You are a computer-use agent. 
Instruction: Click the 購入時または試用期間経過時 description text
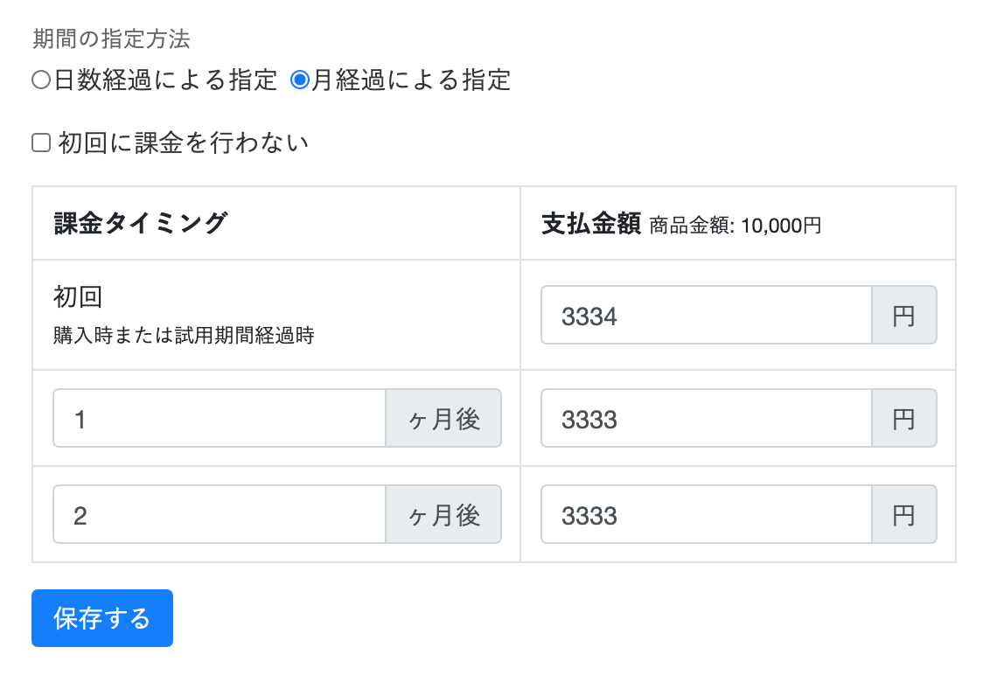[184, 335]
